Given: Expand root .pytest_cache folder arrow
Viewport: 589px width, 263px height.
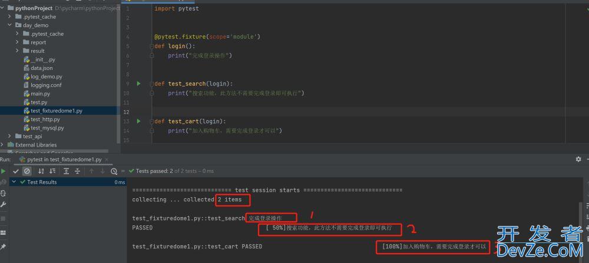Looking at the screenshot, I should click(x=10, y=16).
